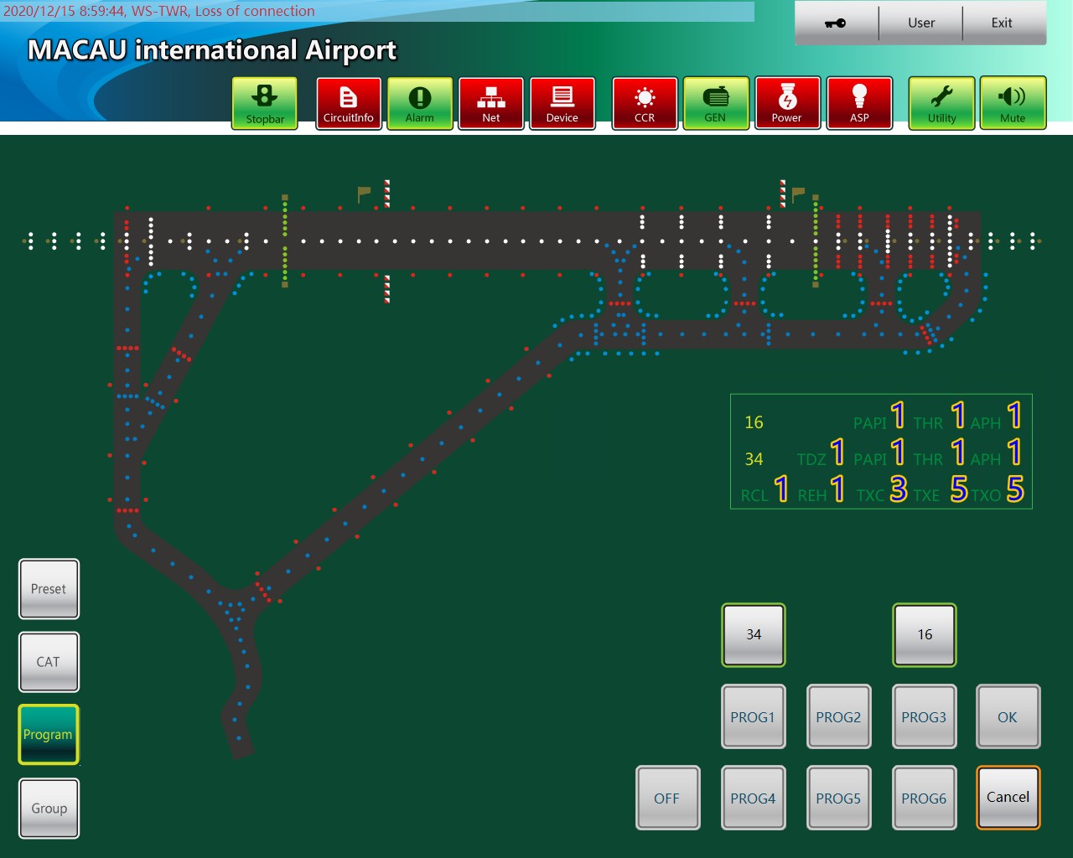Select runway 16 direction
Viewport: 1073px width, 858px height.
point(925,635)
